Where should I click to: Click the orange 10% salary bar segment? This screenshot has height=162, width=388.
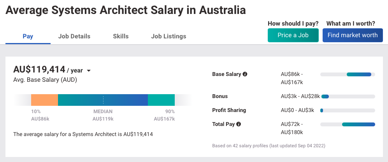[44, 100]
